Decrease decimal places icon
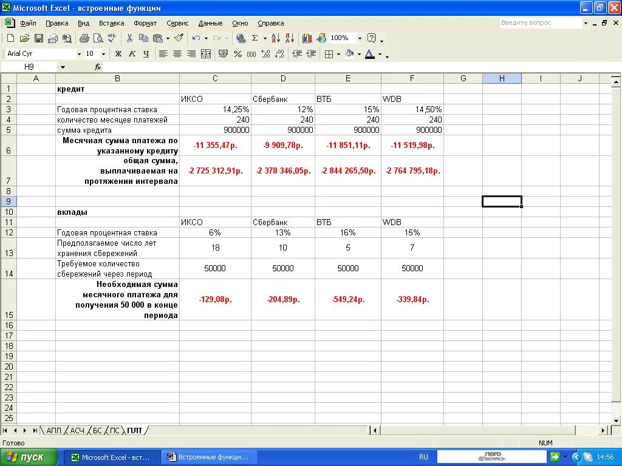Image resolution: width=622 pixels, height=466 pixels. 279,54
